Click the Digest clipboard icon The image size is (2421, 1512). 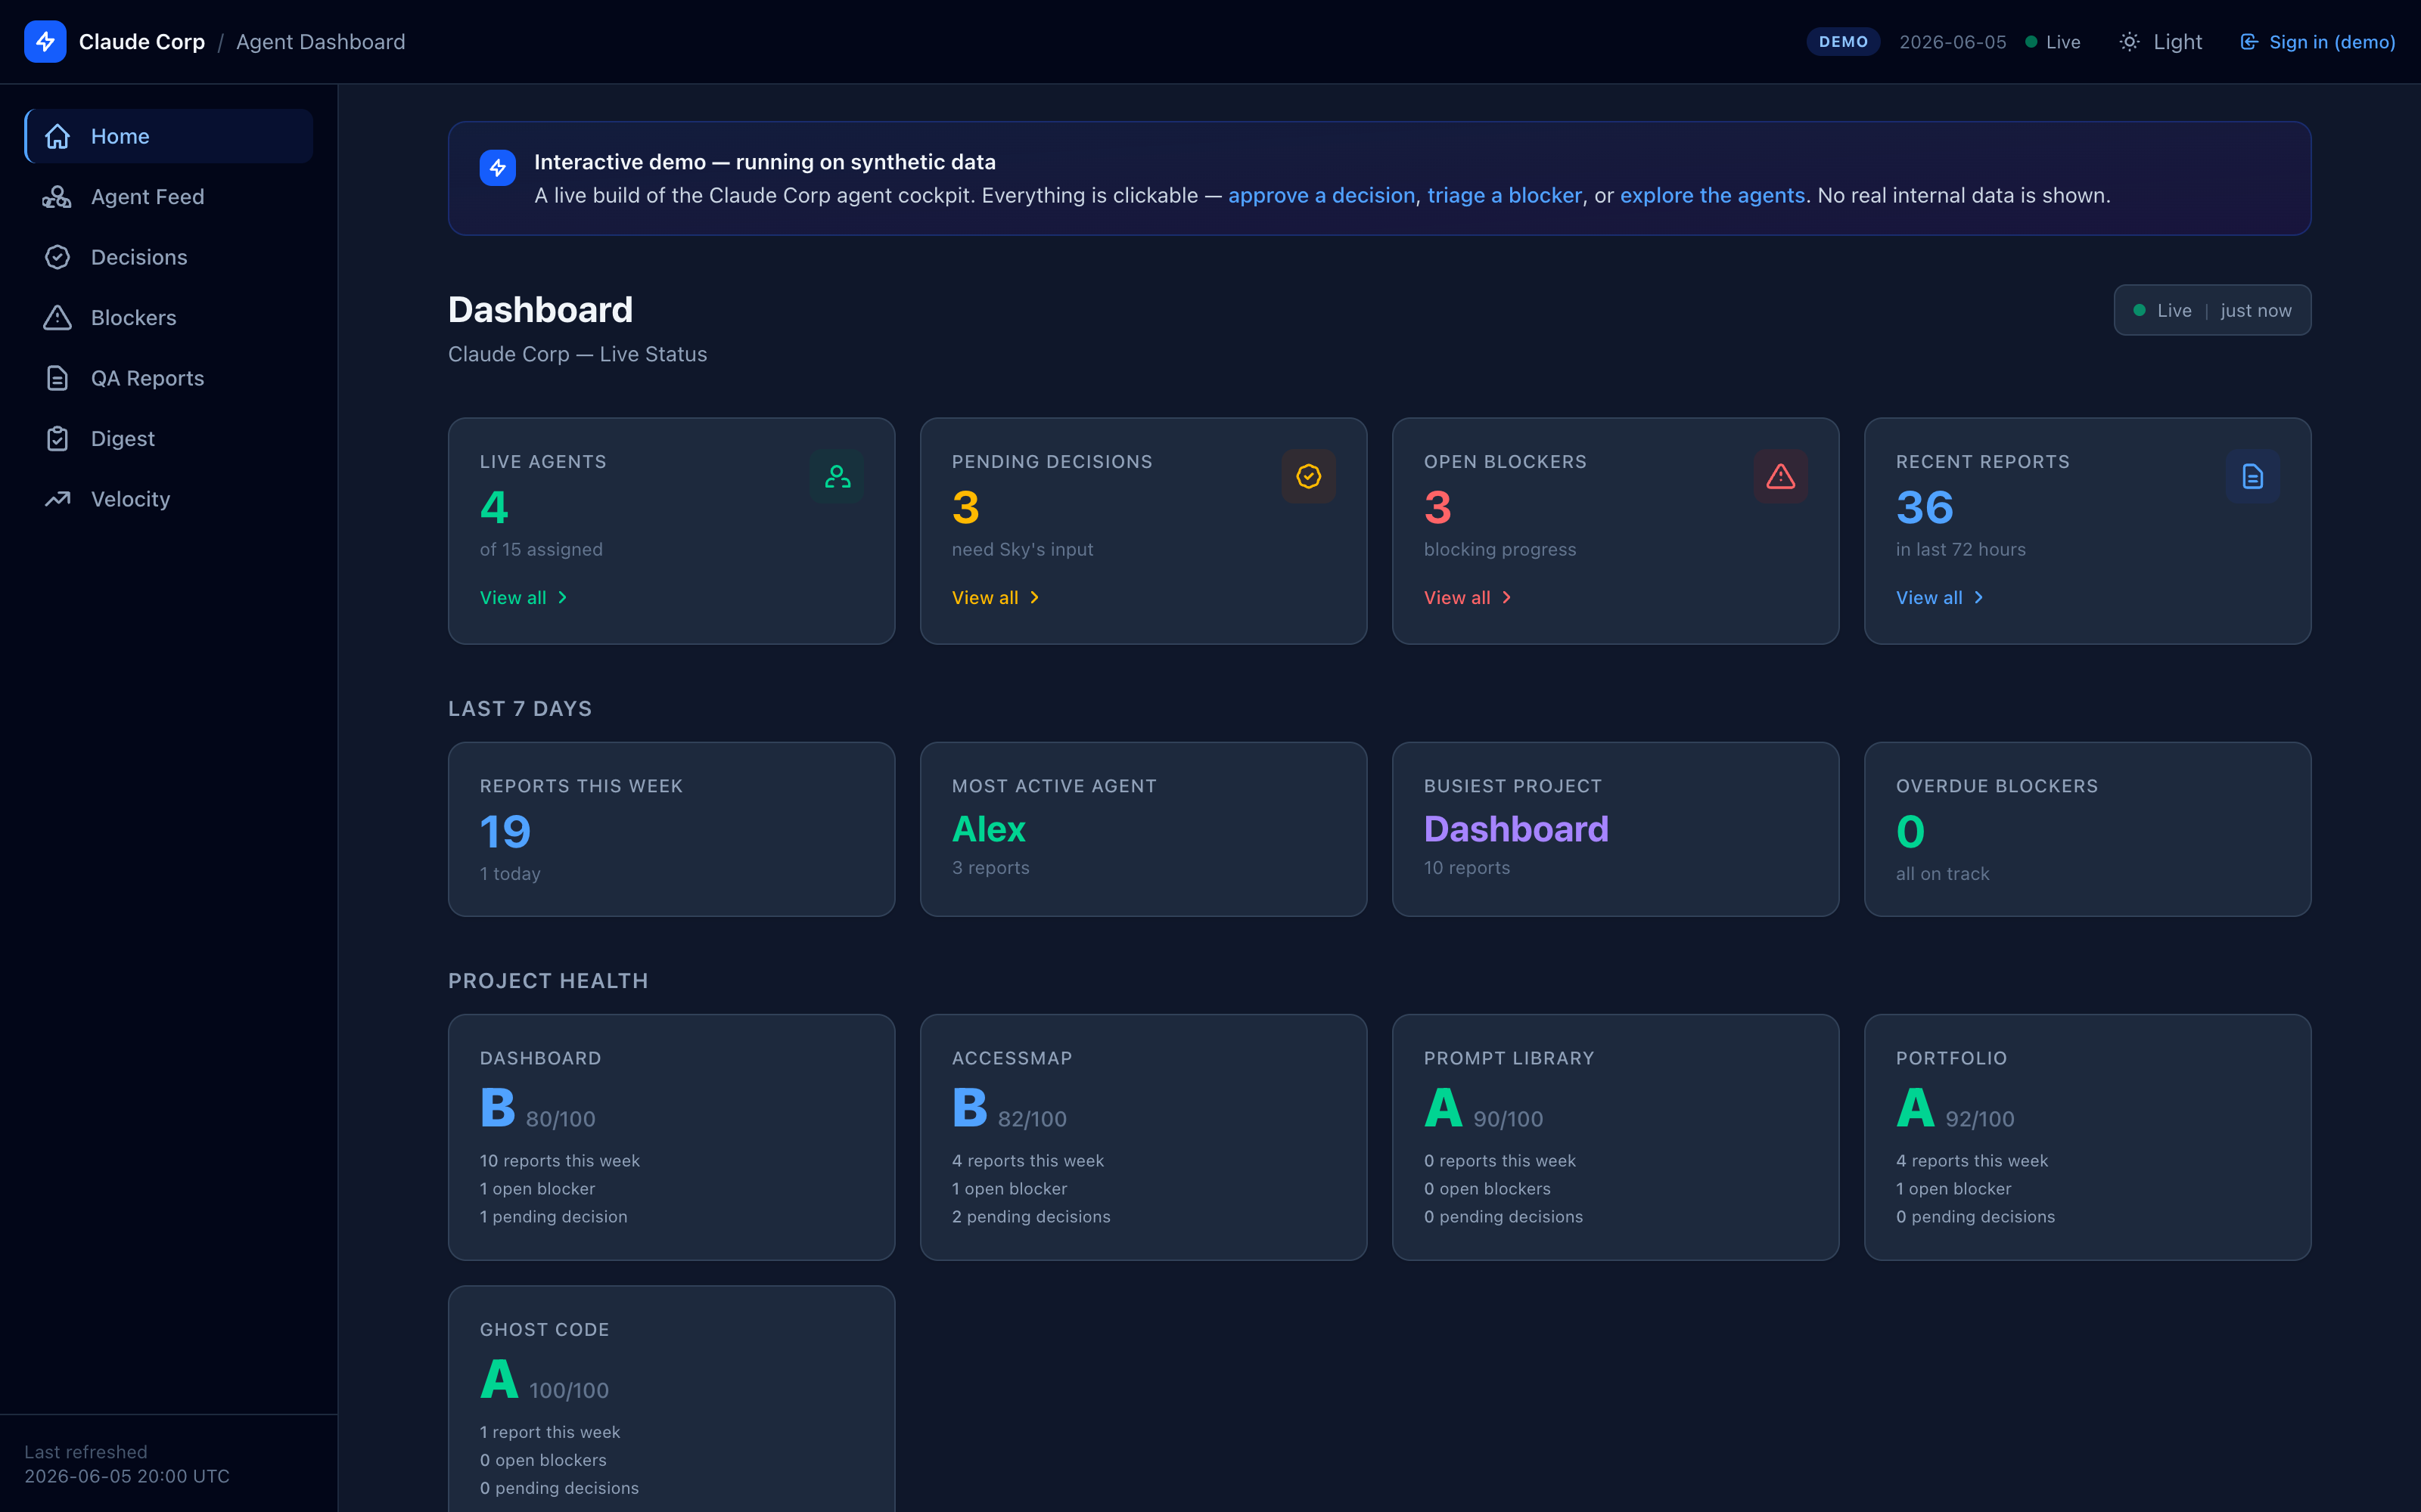[58, 439]
